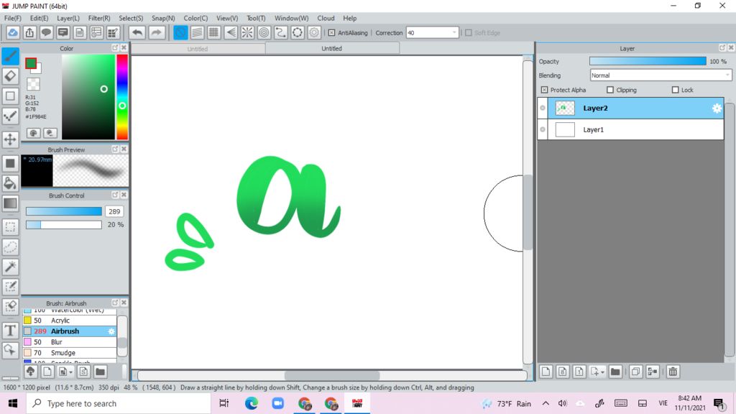Select the Move tool

coord(10,139)
